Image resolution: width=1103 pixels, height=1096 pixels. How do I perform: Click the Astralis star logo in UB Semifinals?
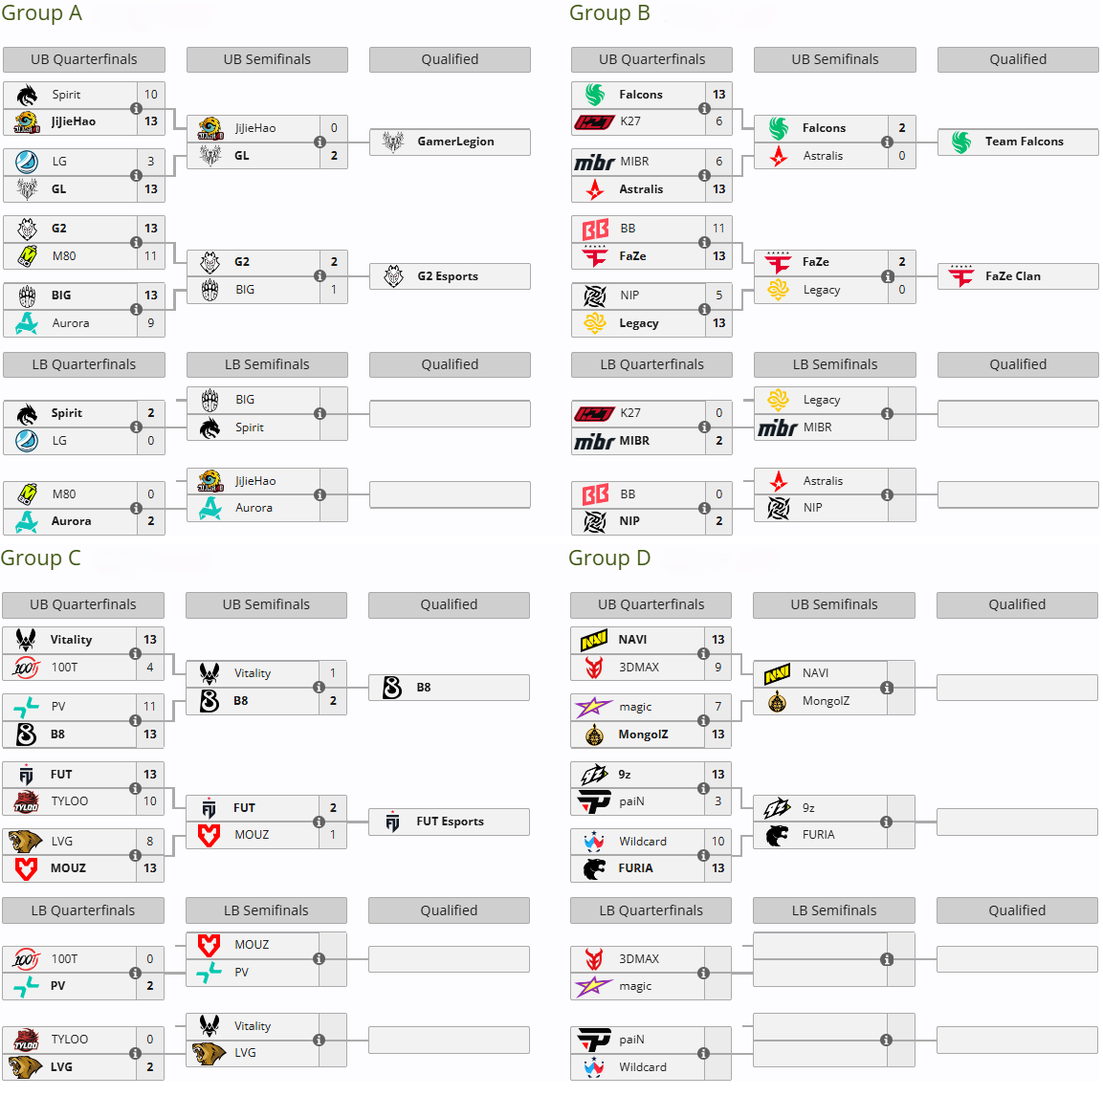pyautogui.click(x=778, y=156)
